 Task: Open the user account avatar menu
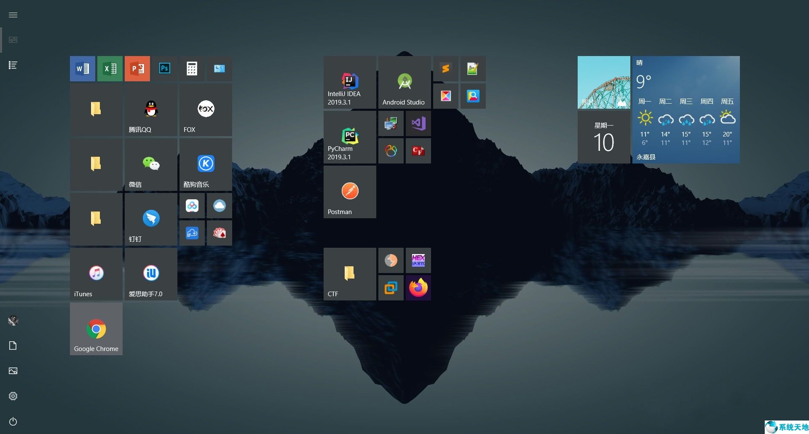pos(13,321)
